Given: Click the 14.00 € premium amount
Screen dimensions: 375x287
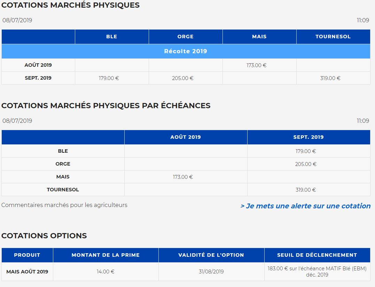Looking at the screenshot, I should (106, 272).
